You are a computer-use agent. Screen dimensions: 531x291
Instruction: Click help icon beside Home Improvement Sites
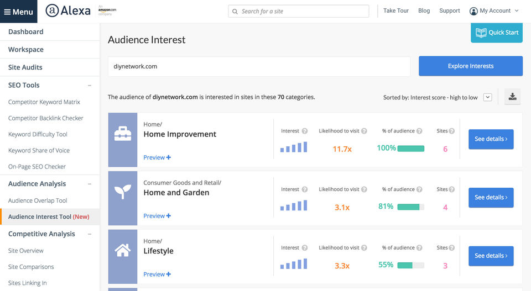click(x=452, y=131)
